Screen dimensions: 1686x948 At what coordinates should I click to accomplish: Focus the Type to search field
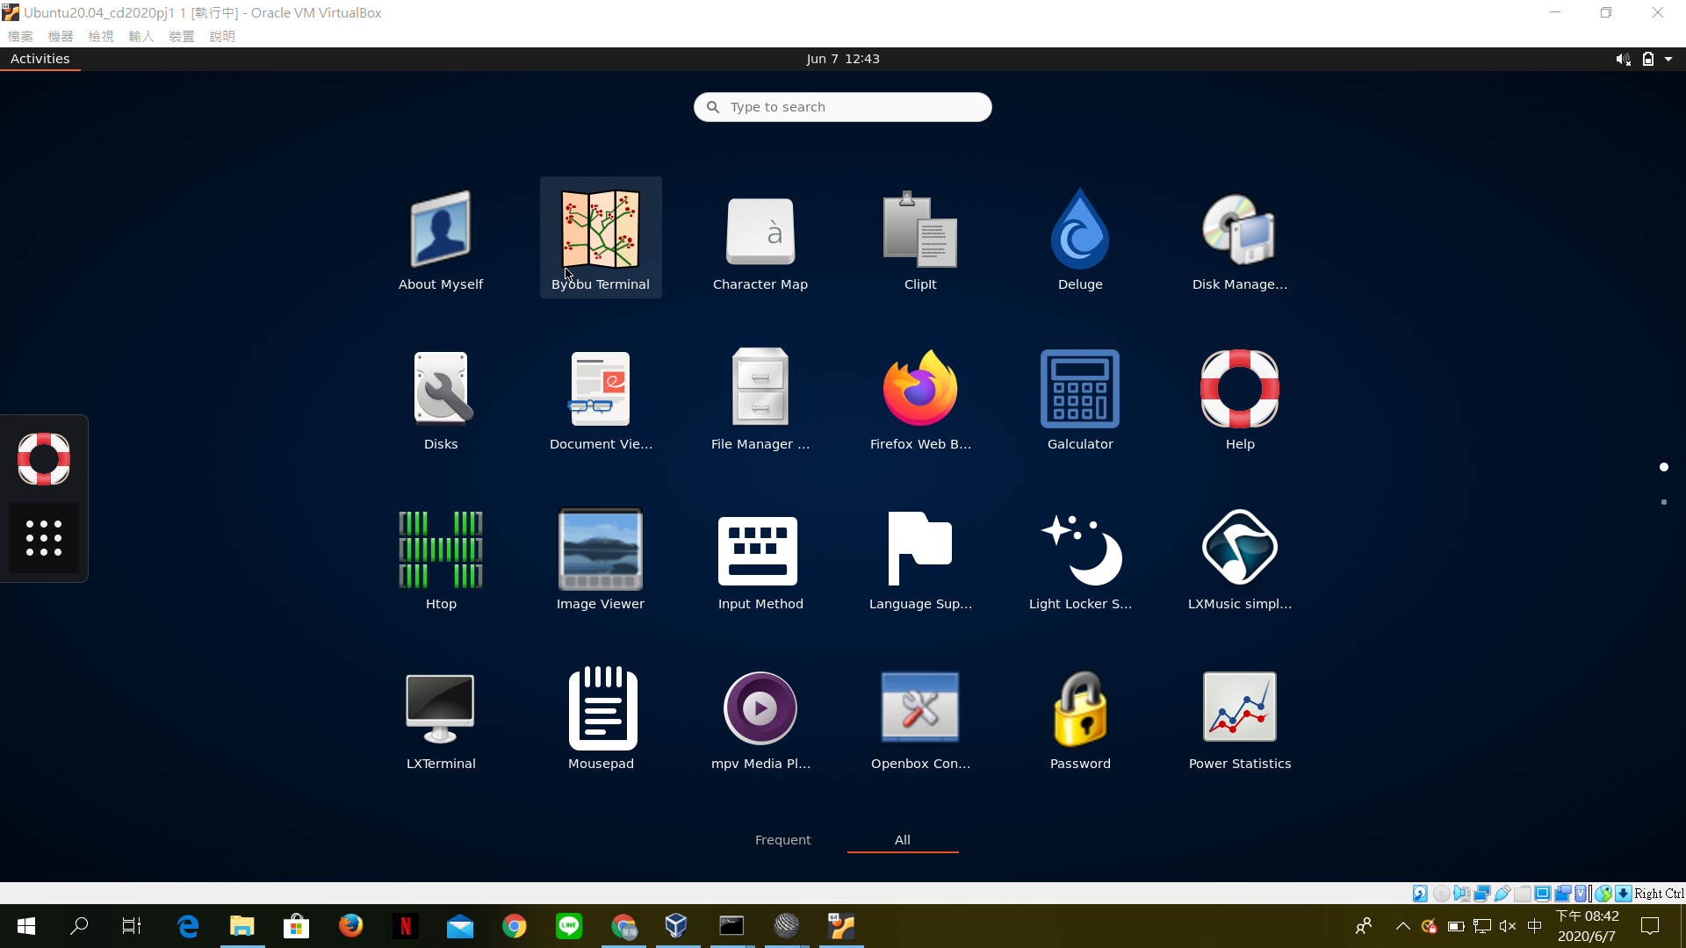point(843,107)
